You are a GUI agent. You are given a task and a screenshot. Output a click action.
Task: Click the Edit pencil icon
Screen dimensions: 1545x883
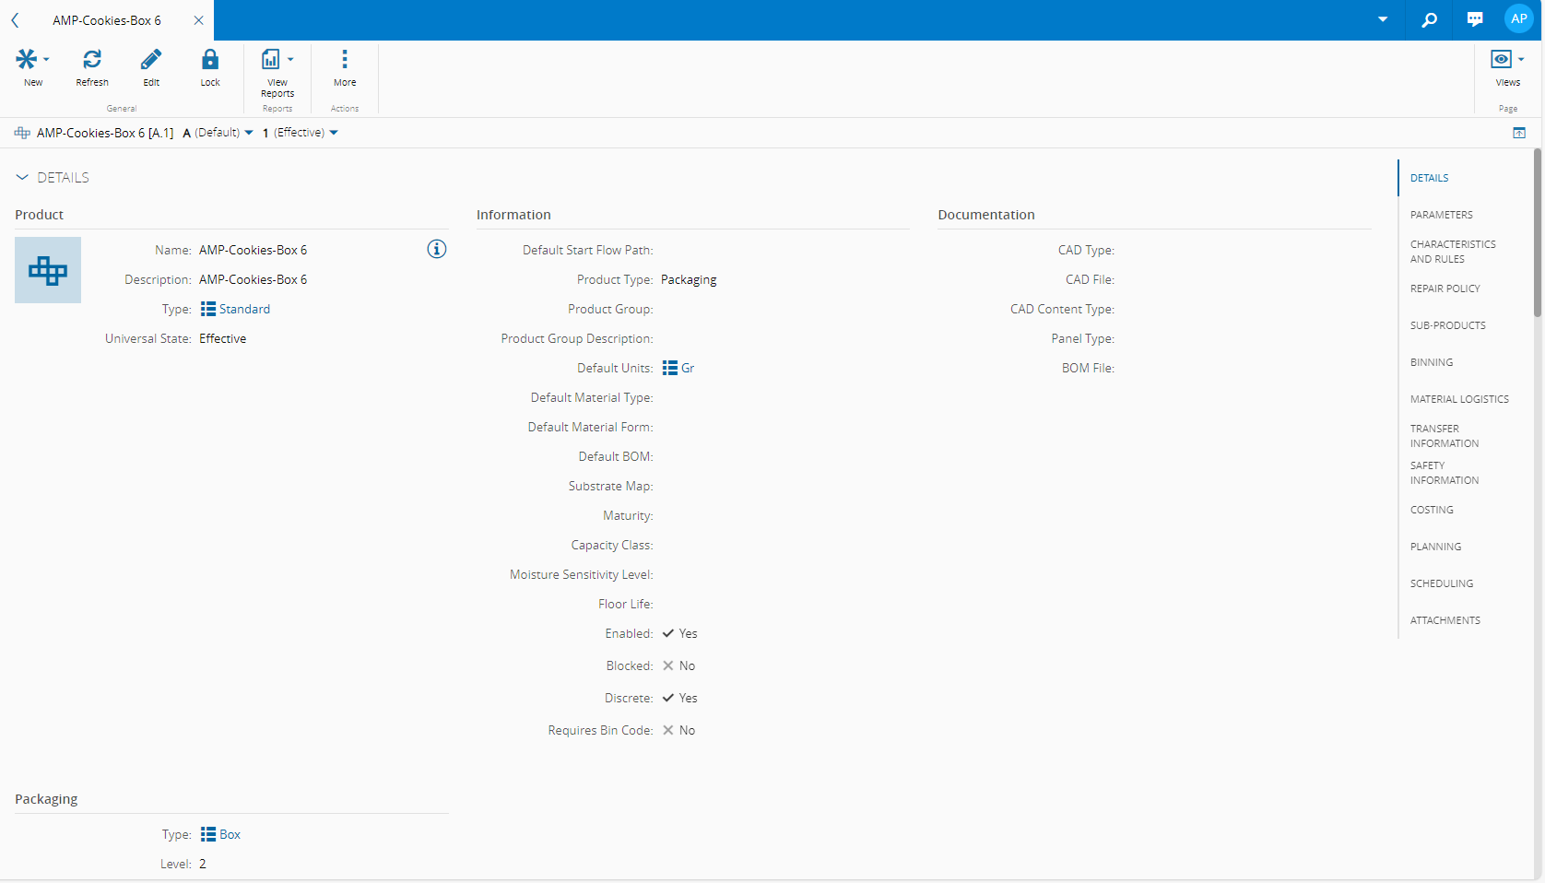click(151, 60)
